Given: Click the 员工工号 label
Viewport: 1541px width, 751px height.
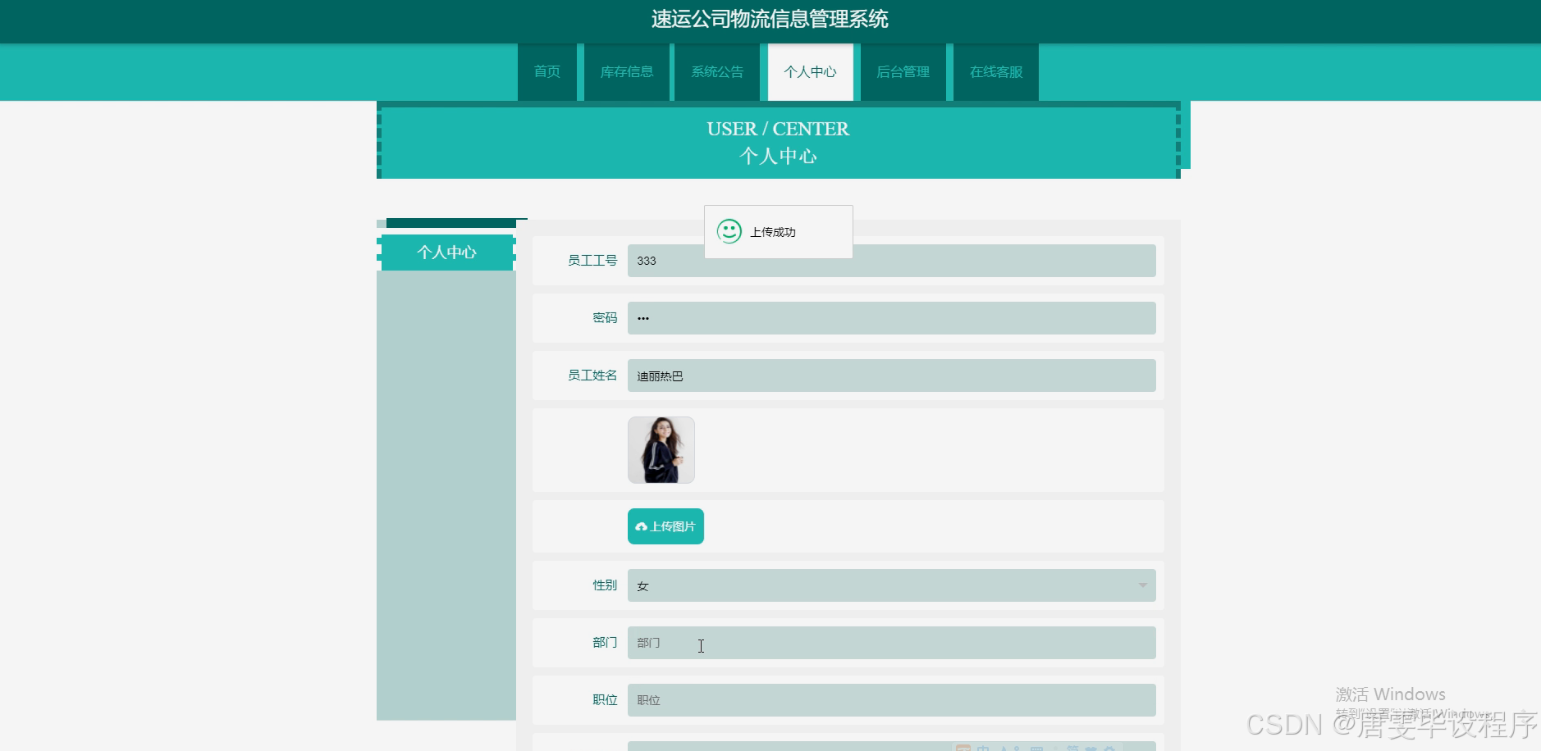Looking at the screenshot, I should tap(592, 261).
